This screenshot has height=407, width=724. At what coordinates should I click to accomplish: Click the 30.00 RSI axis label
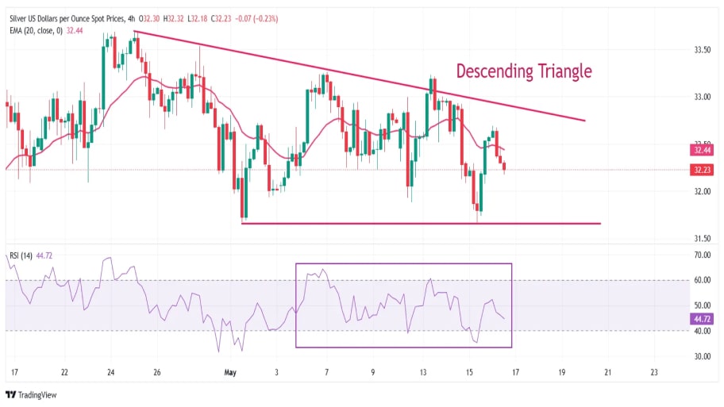click(x=703, y=356)
